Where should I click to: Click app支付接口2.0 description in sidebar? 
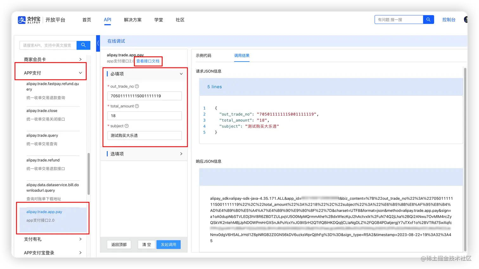tap(40, 220)
